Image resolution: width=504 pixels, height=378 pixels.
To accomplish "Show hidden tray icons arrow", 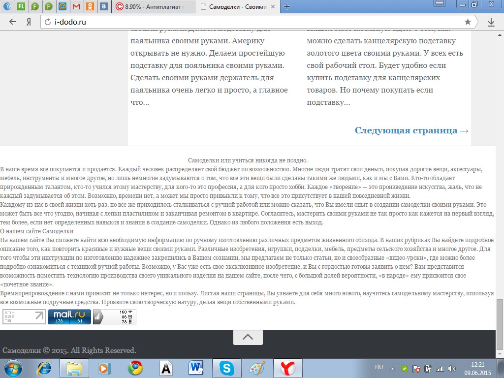I will (392, 369).
